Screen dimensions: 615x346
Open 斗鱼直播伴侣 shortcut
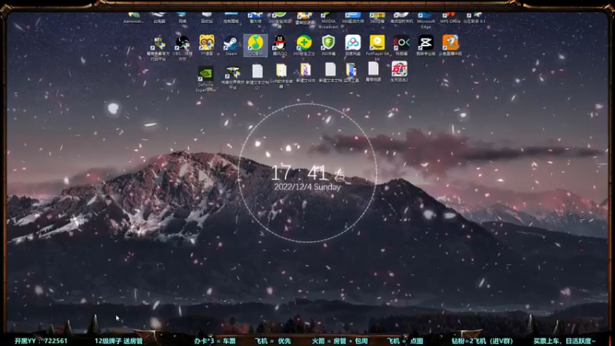450,45
